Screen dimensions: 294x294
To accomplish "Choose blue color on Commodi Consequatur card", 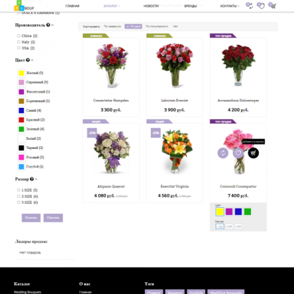I will (238, 212).
